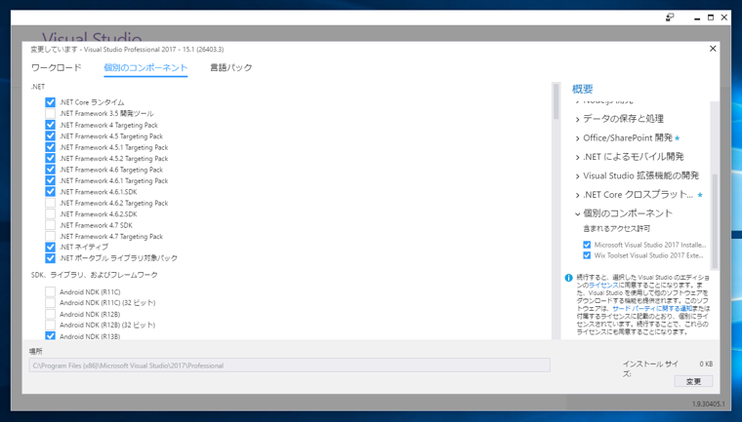This screenshot has height=422, width=742.
Task: Click the SDK、ライブラリ、およびフレームワーク heading
Action: click(x=95, y=275)
